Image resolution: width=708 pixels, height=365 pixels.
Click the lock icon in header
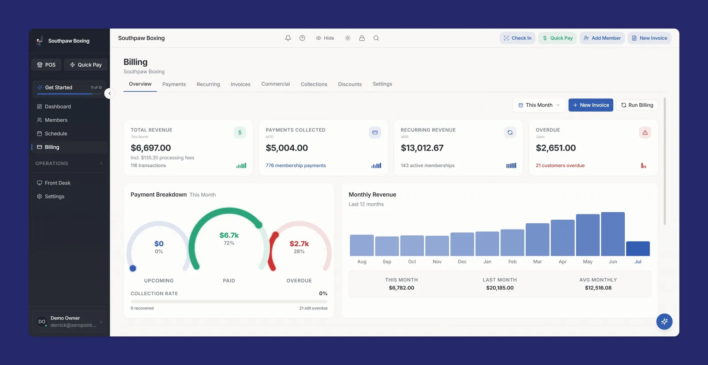pyautogui.click(x=362, y=38)
